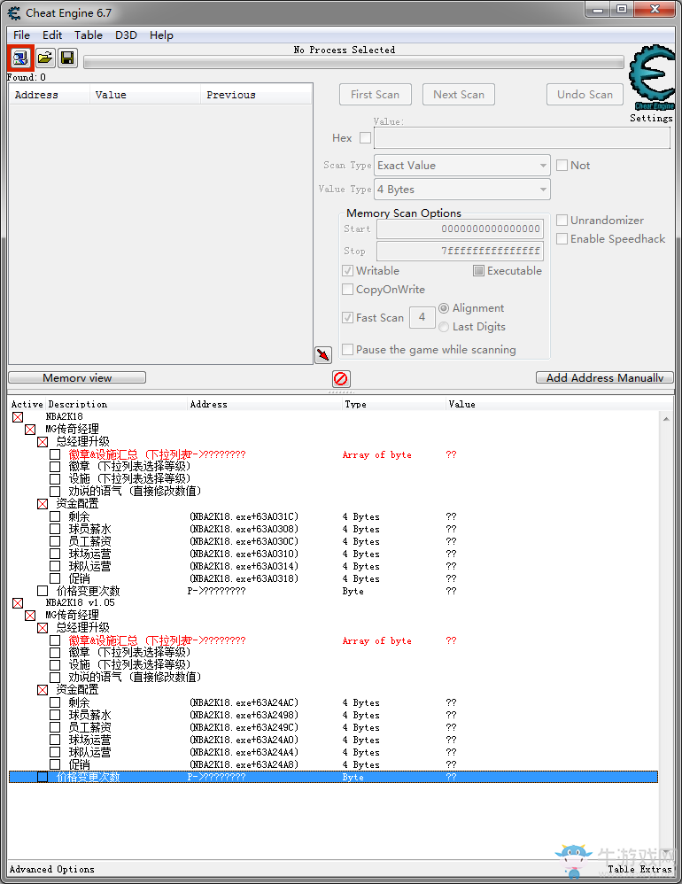
Task: Open the Table menu
Action: coord(89,35)
